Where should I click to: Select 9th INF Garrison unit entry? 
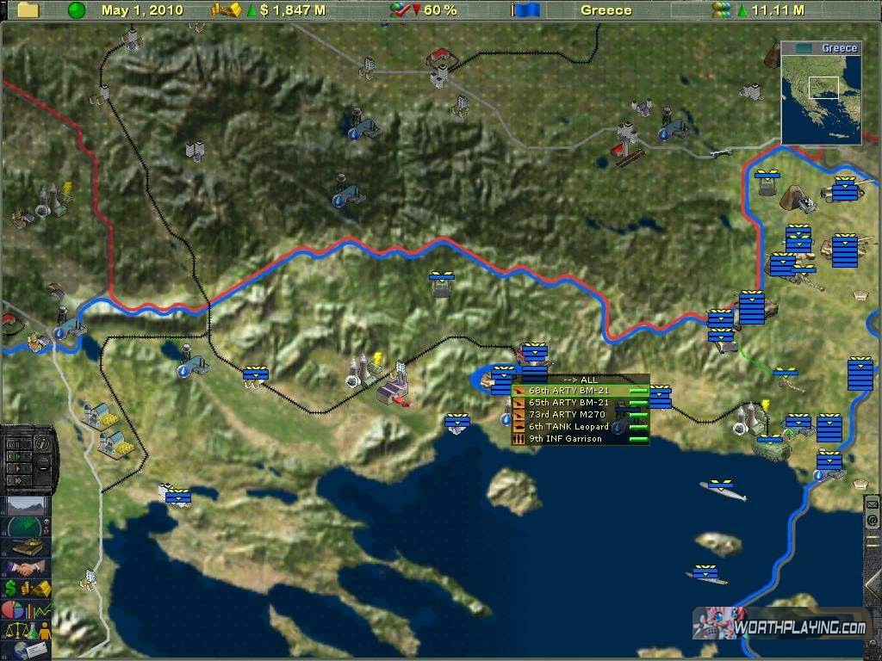pyautogui.click(x=565, y=439)
